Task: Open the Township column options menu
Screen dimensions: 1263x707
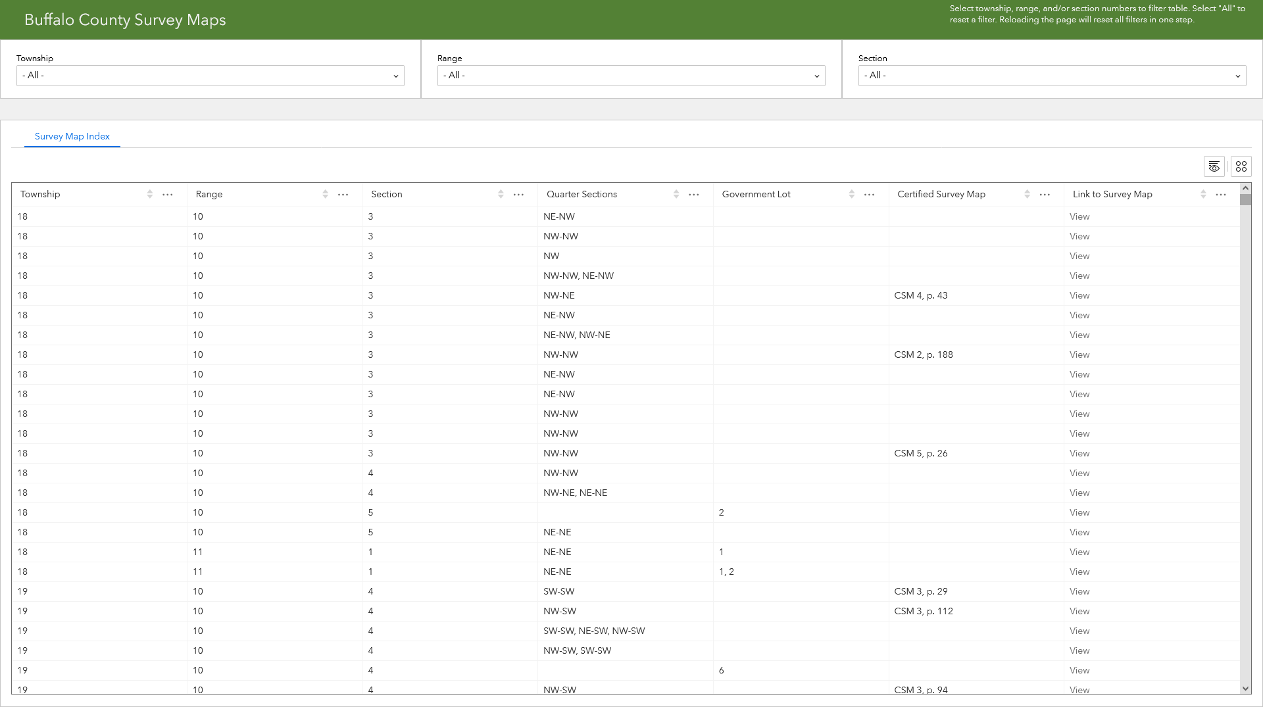Action: pyautogui.click(x=168, y=194)
